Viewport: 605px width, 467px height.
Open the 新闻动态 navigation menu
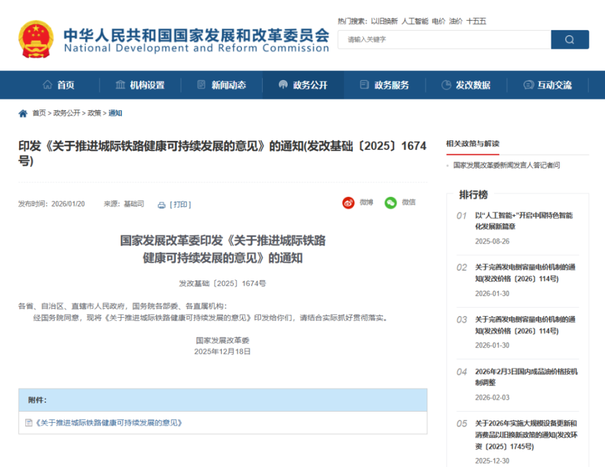(x=229, y=84)
